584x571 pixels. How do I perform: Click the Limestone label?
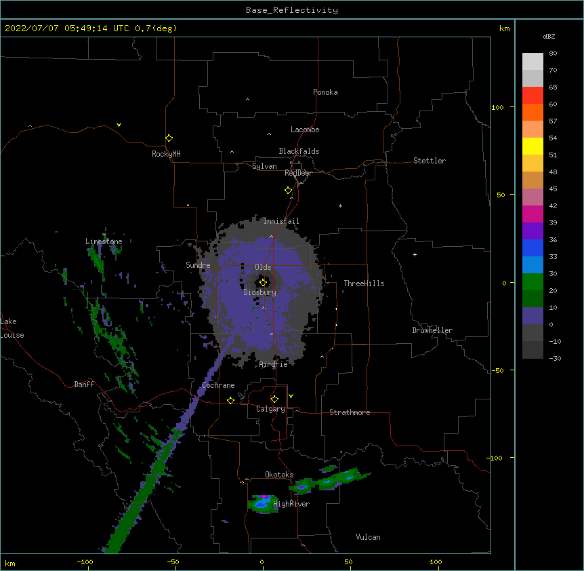pos(104,241)
